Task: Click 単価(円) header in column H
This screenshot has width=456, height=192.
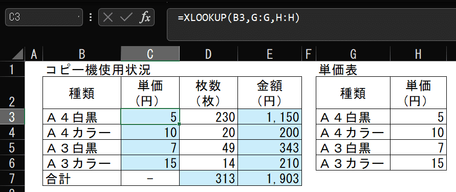Action: click(x=418, y=93)
